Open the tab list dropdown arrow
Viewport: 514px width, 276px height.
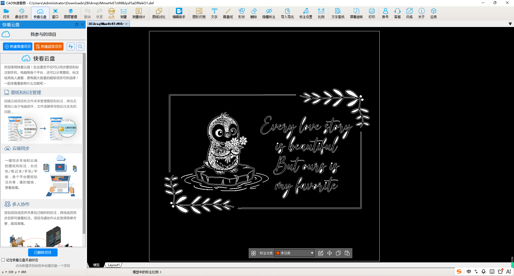pos(510,24)
